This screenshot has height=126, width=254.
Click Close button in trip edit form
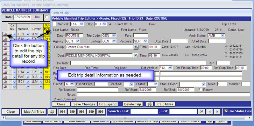[61, 104]
